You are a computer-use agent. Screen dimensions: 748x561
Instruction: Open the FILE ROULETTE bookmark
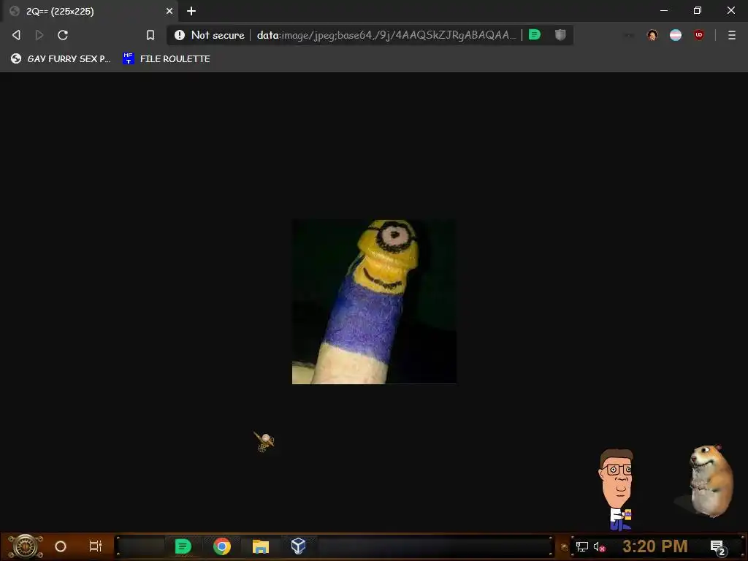[167, 58]
